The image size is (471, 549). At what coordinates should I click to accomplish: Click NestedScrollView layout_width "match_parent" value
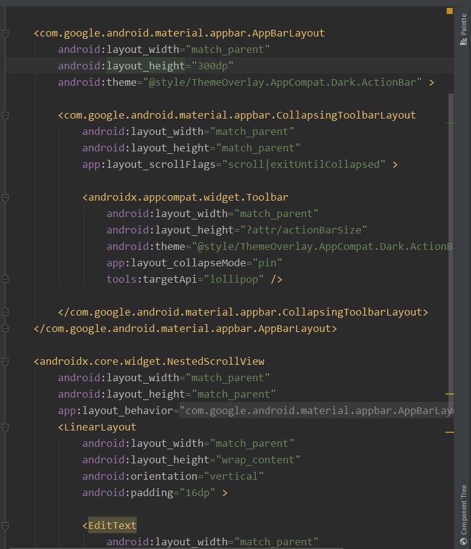click(x=228, y=378)
